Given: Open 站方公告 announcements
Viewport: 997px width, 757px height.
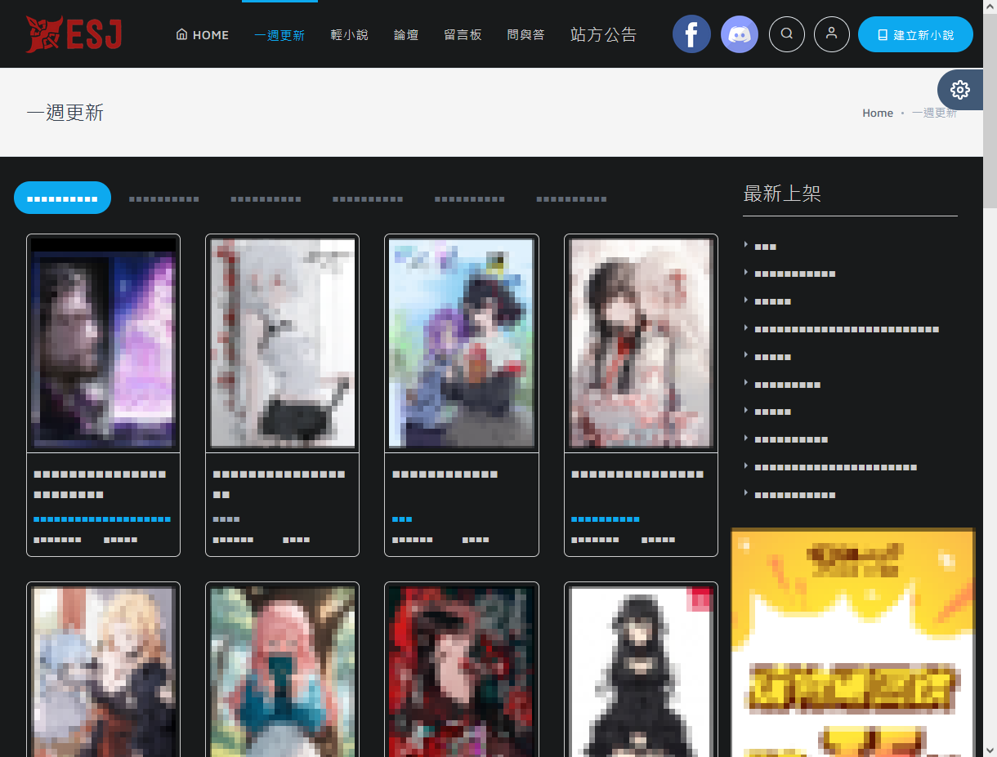Looking at the screenshot, I should click(x=603, y=35).
